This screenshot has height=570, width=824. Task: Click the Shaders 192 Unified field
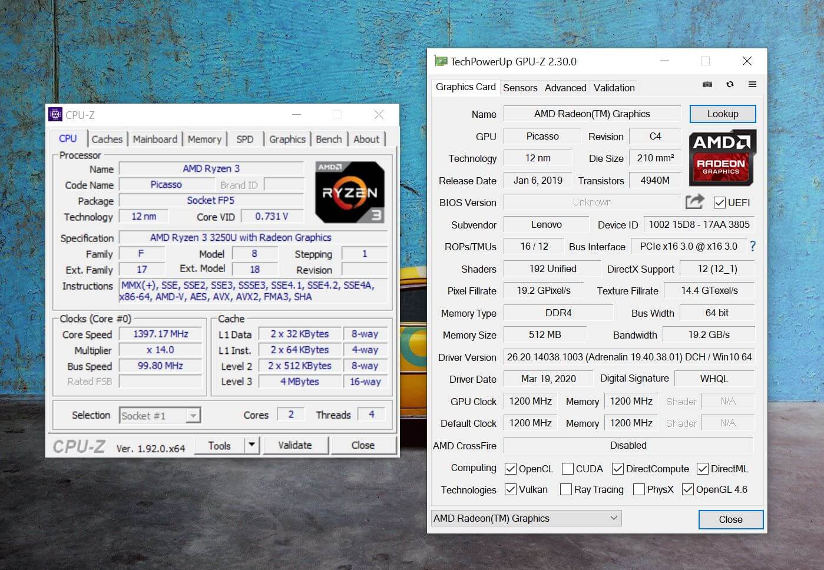(552, 269)
